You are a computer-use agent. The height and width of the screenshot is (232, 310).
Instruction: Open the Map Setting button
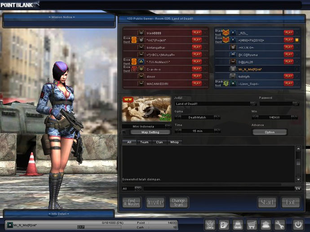coord(150,132)
